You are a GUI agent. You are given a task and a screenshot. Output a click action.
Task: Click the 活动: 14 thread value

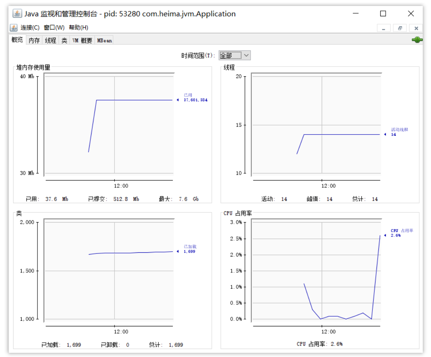274,199
